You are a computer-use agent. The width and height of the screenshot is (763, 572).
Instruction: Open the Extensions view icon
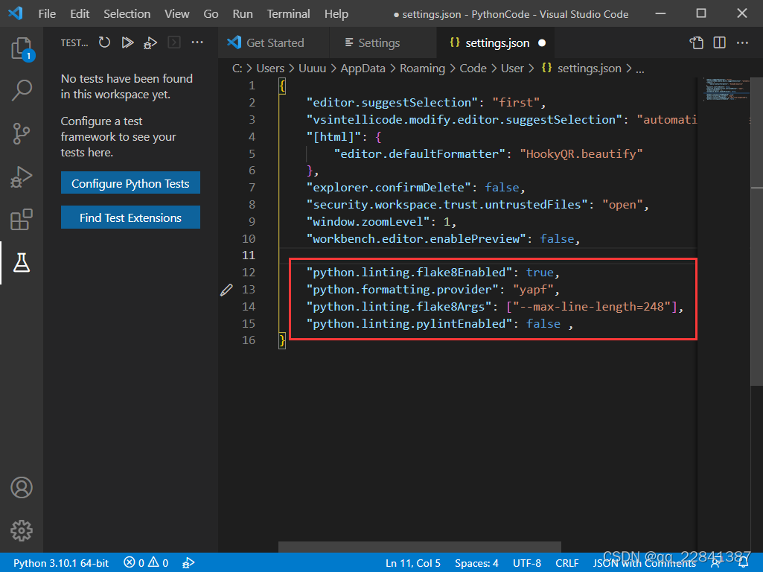pyautogui.click(x=22, y=220)
